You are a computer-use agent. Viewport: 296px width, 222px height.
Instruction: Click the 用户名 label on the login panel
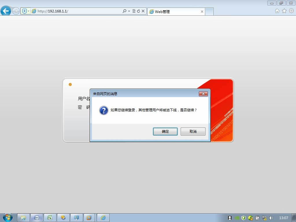click(84, 99)
